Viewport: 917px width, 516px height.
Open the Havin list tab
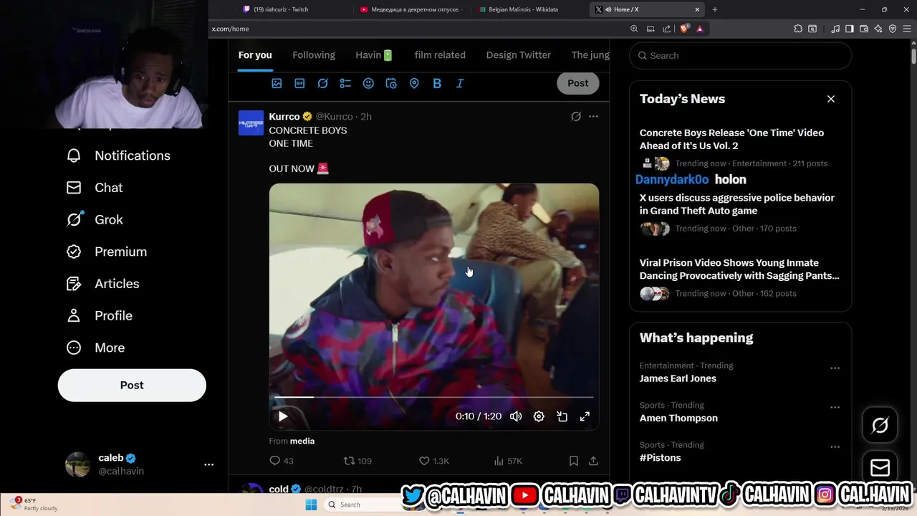click(375, 55)
